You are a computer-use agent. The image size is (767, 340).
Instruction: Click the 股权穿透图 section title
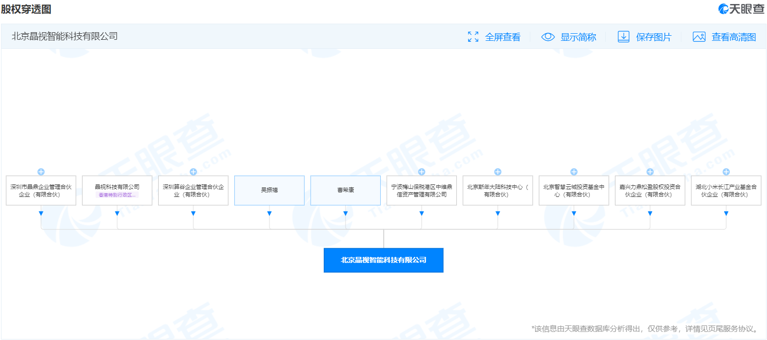click(26, 9)
